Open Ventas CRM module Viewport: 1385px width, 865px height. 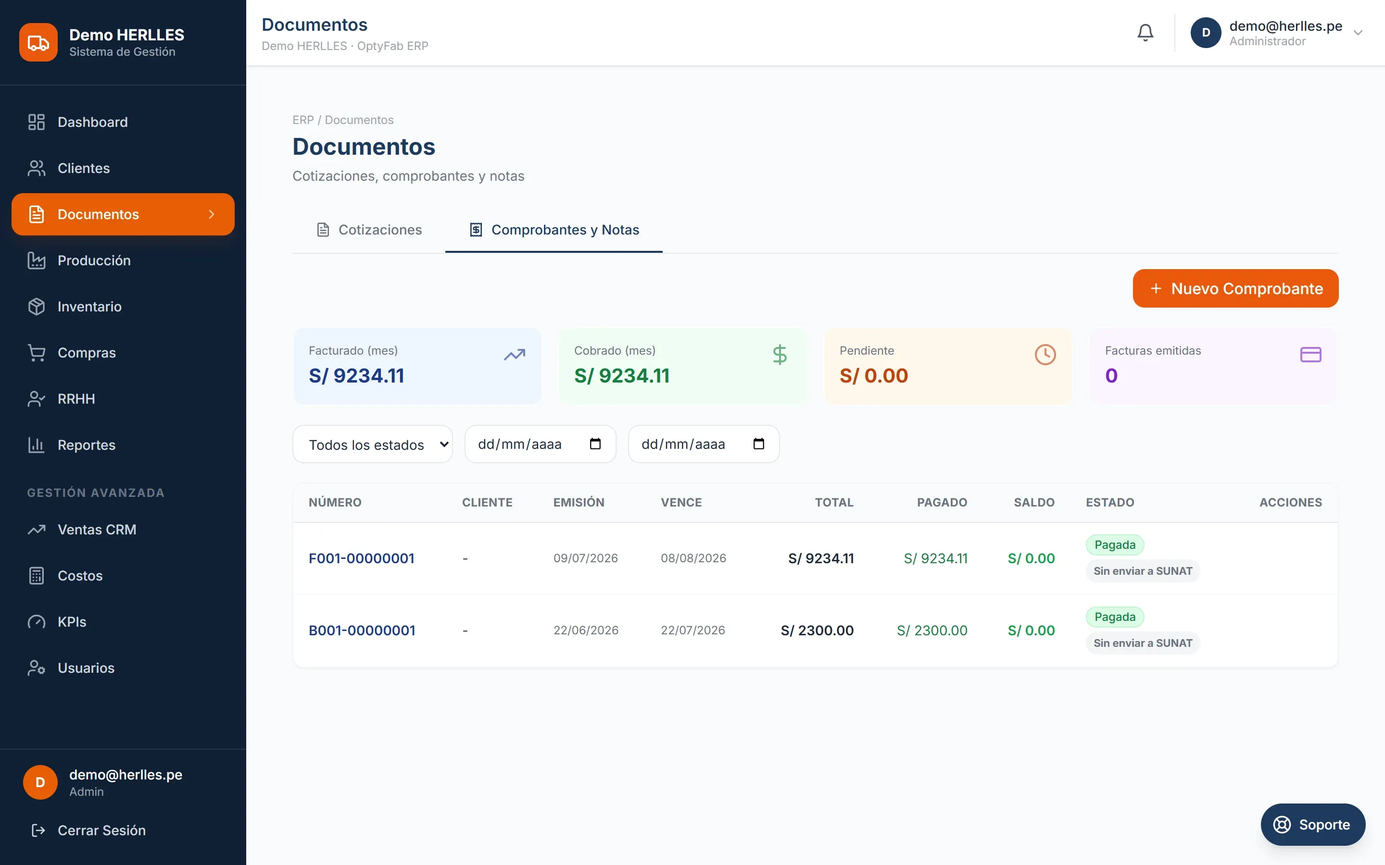[123, 530]
